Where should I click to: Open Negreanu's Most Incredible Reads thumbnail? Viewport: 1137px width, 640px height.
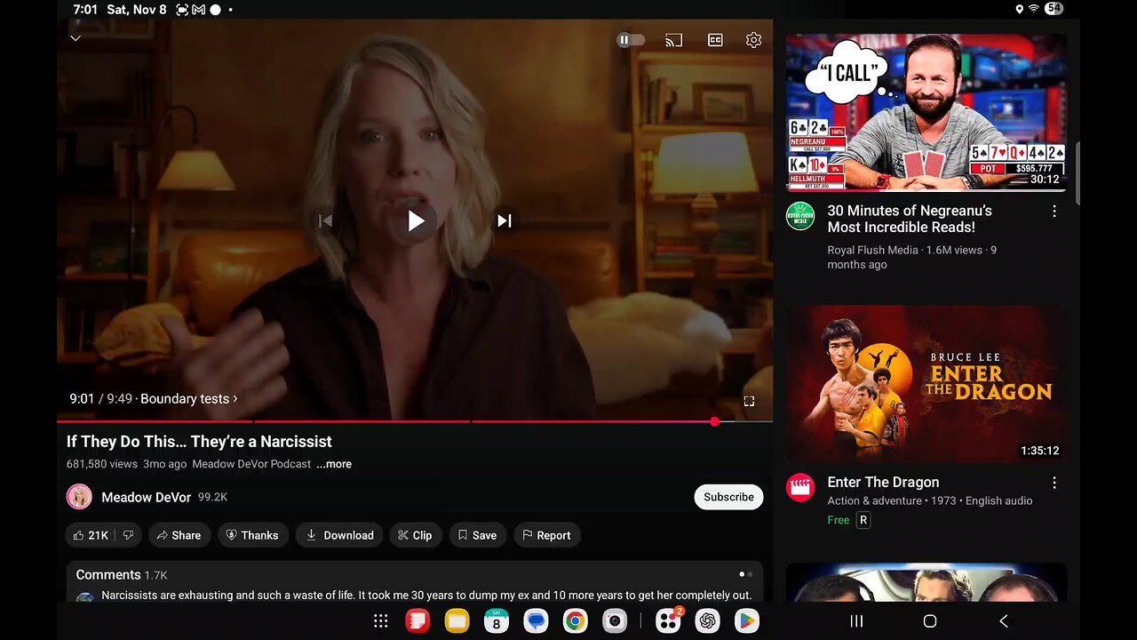tap(926, 113)
